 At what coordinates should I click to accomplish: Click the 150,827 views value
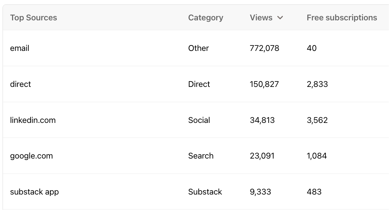tap(264, 84)
